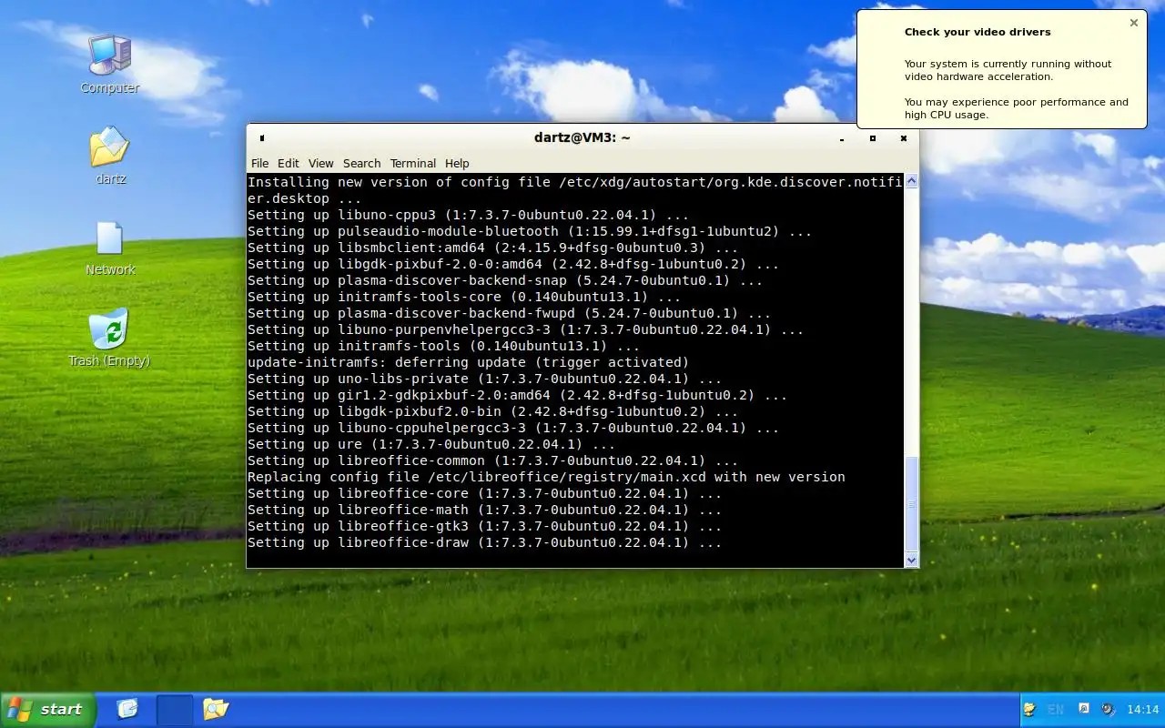Click the 'pulseaudio-module-bluetooth' line
The height and width of the screenshot is (728, 1165).
point(530,231)
